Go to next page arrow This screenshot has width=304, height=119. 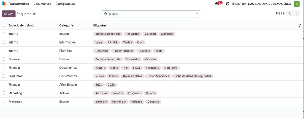point(297,13)
